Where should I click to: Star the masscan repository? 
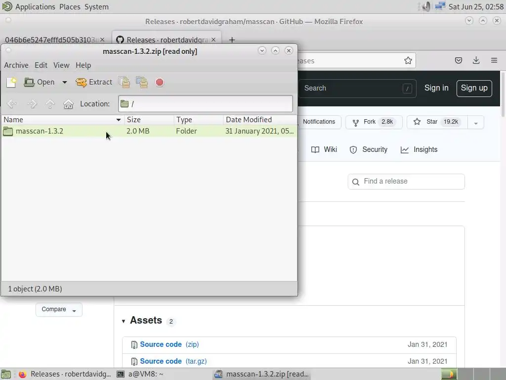pyautogui.click(x=437, y=122)
